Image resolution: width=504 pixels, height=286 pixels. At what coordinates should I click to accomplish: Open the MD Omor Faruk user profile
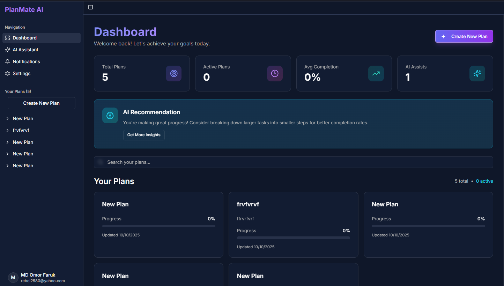tap(38, 278)
